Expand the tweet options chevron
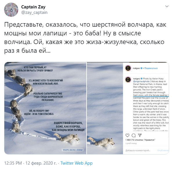 pyautogui.click(x=167, y=6)
